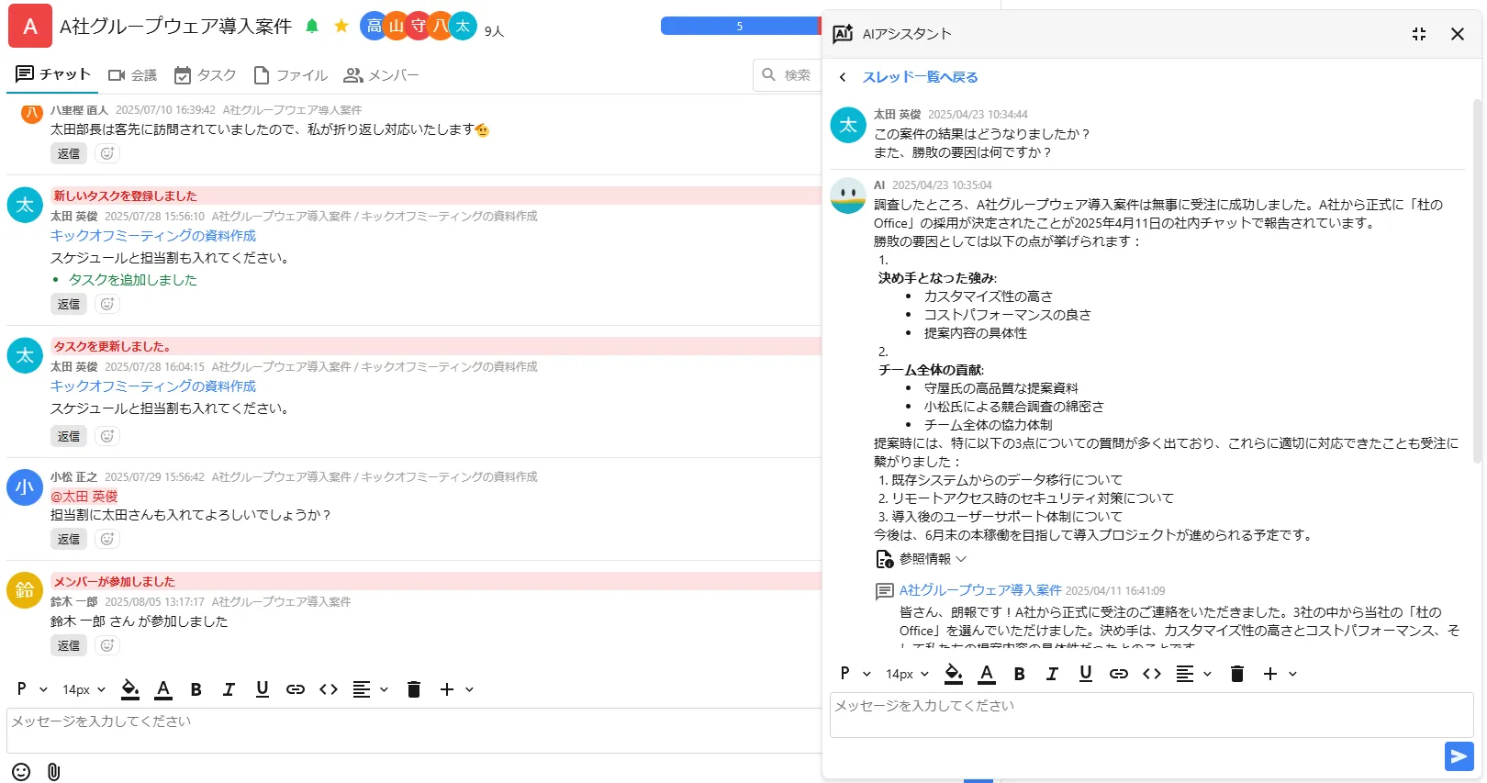This screenshot has width=1487, height=783.
Task: Click the task progress bar showing 5
Action: pos(740,26)
